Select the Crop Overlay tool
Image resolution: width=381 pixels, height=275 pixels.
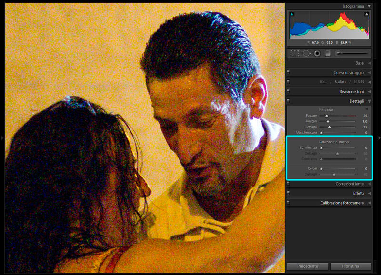[x=295, y=54]
